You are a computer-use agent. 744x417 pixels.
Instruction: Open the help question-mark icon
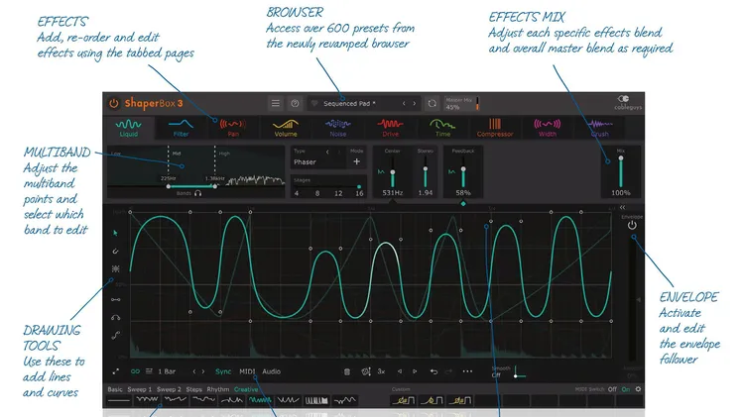tap(295, 103)
